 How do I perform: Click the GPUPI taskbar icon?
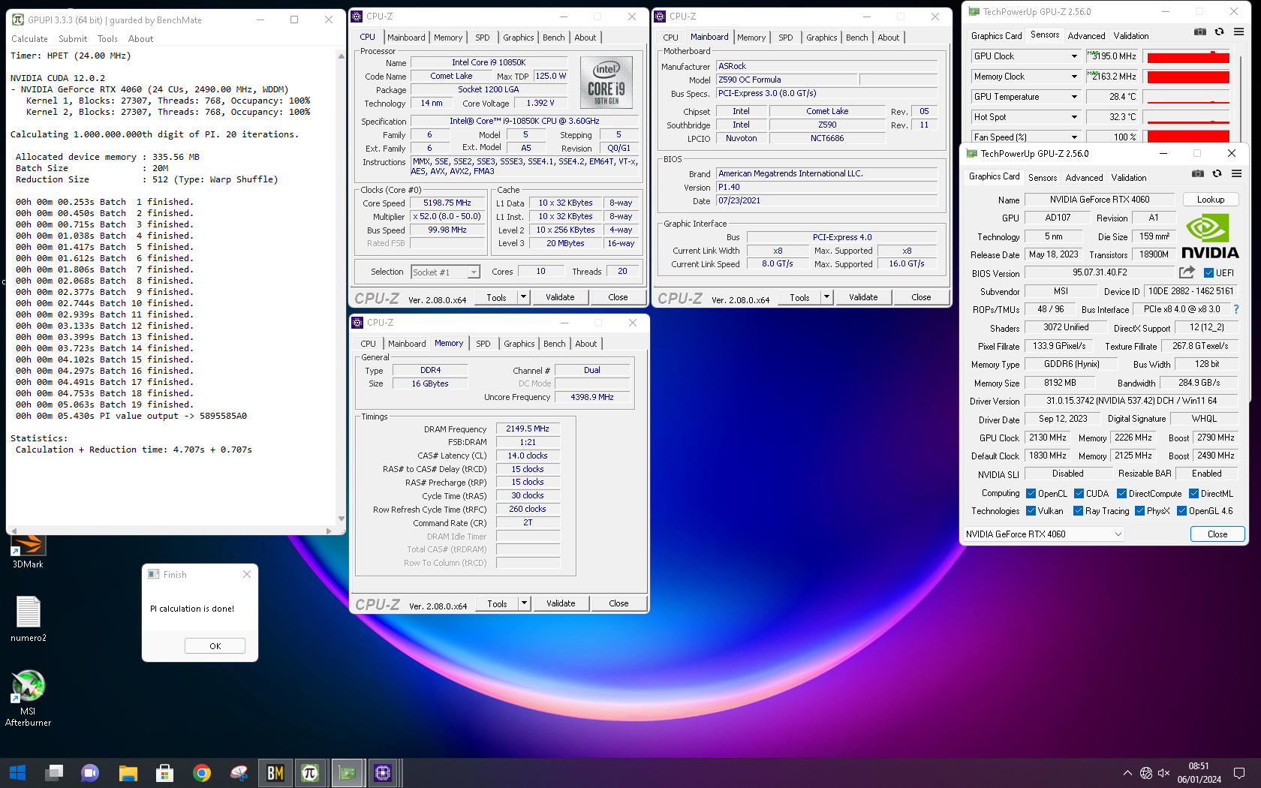pyautogui.click(x=311, y=773)
